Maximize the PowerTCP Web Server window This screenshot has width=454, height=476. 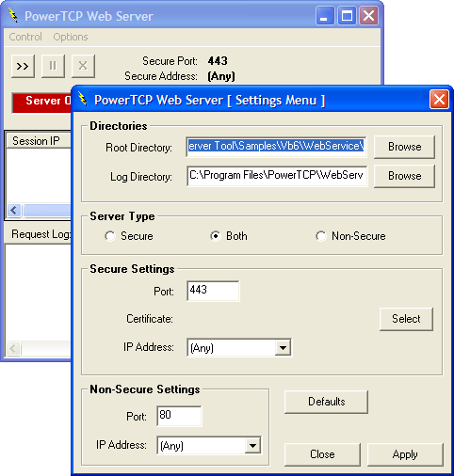(x=347, y=16)
